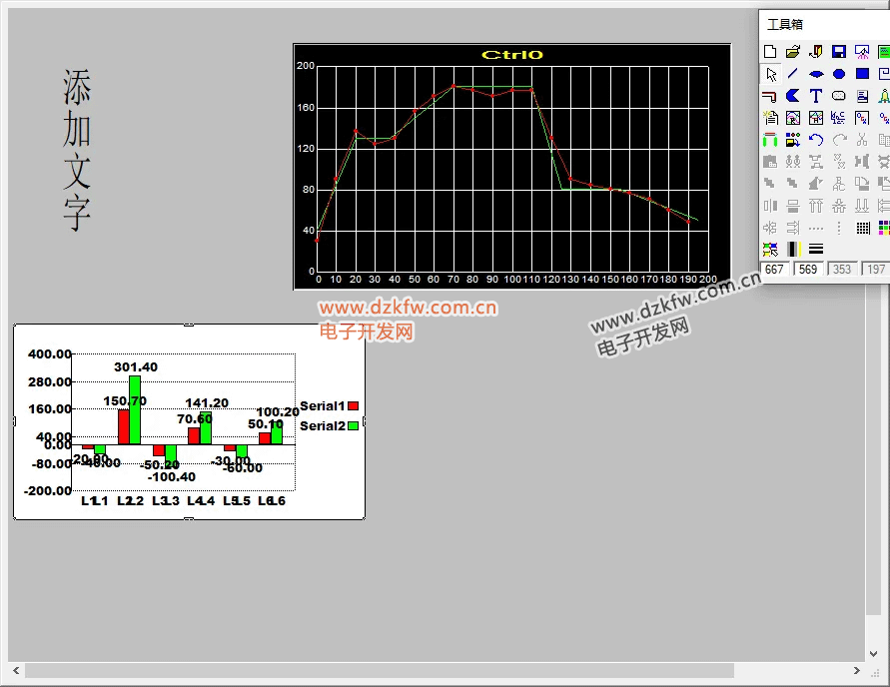Screen dimensions: 890x687
Task: Toggle the dotted grid display icon
Action: point(862,229)
